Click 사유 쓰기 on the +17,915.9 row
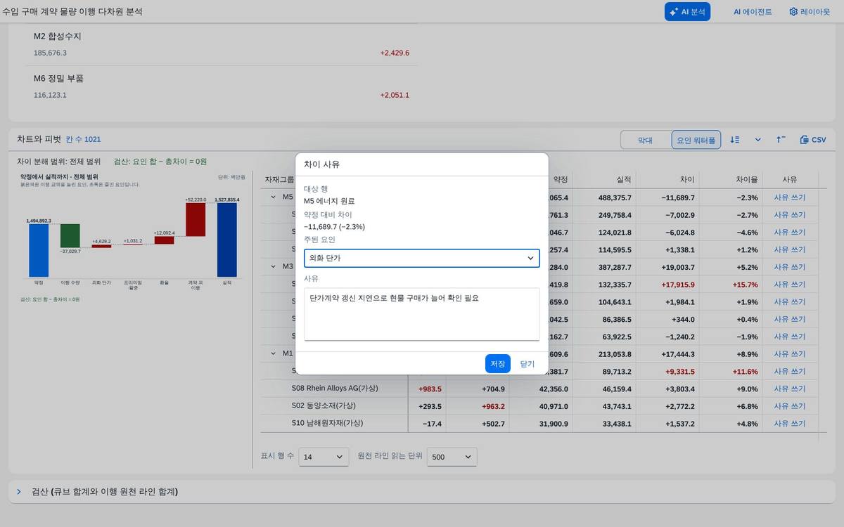This screenshot has height=527, width=844. pos(790,285)
